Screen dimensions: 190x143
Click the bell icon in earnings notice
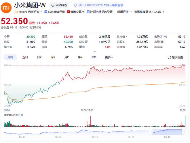75,5
